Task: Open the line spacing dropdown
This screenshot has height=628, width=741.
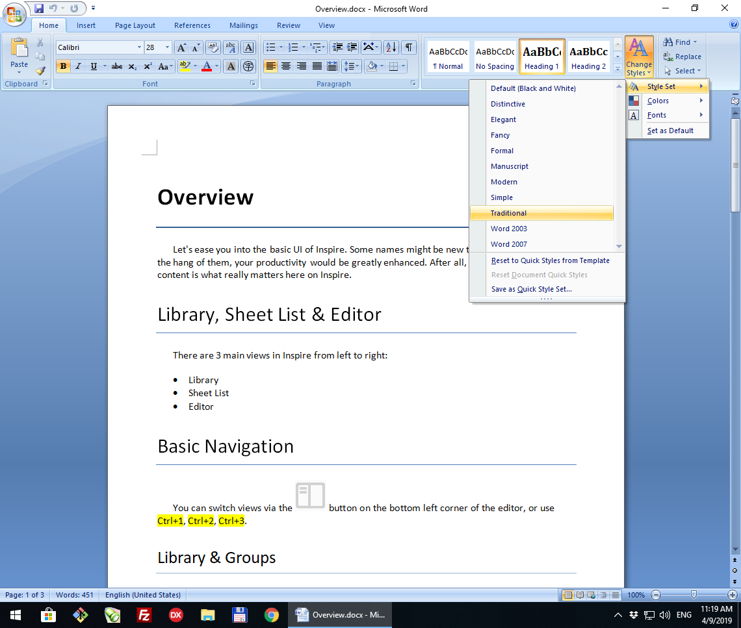Action: (352, 67)
